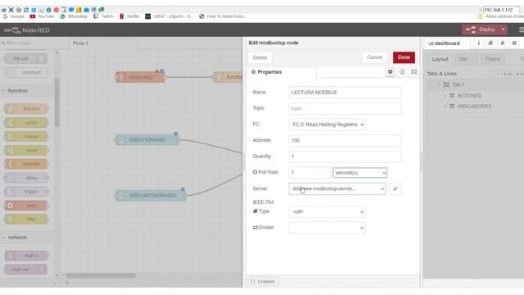
Task: Select the Node-RED header logo
Action: point(27,30)
